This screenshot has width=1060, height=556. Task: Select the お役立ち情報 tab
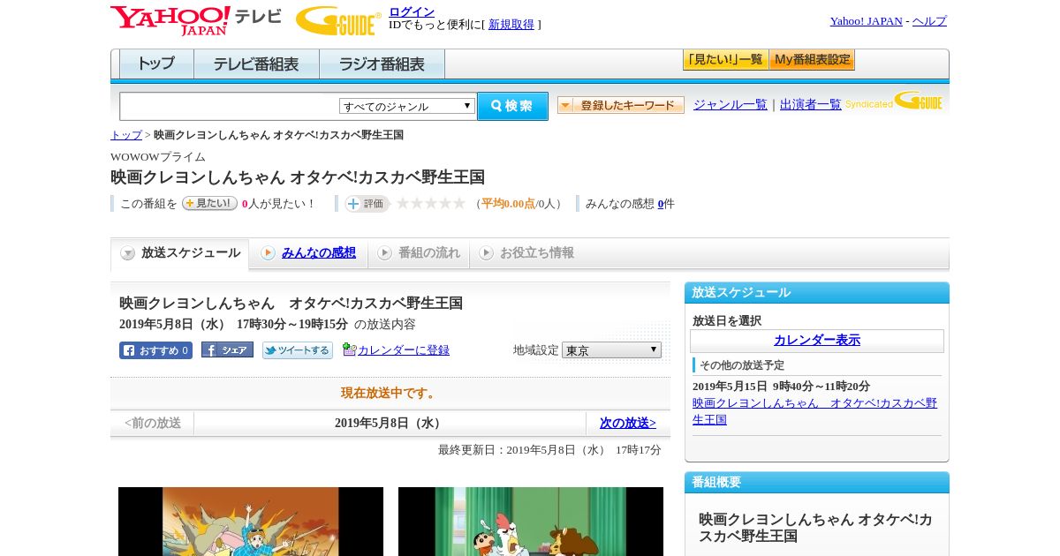pos(526,253)
